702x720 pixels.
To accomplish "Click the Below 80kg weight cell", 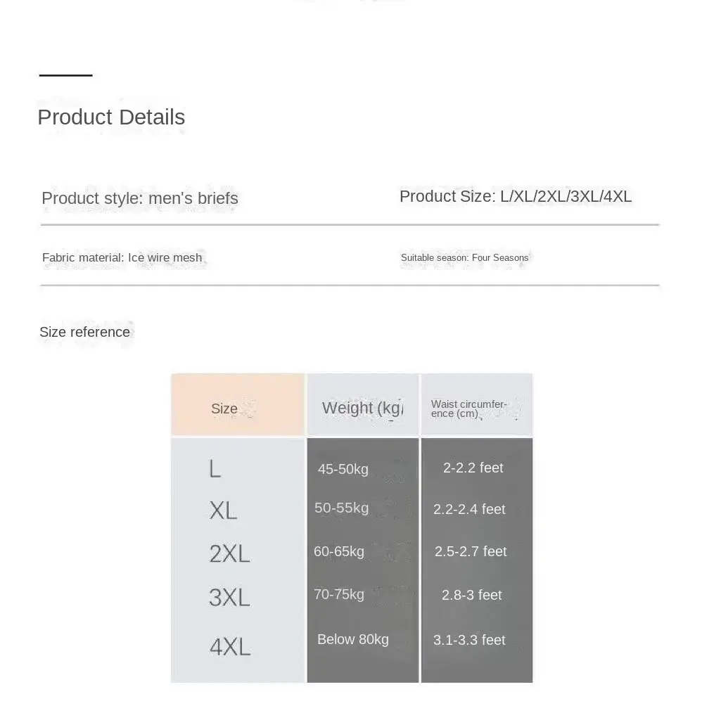I will 353,639.
